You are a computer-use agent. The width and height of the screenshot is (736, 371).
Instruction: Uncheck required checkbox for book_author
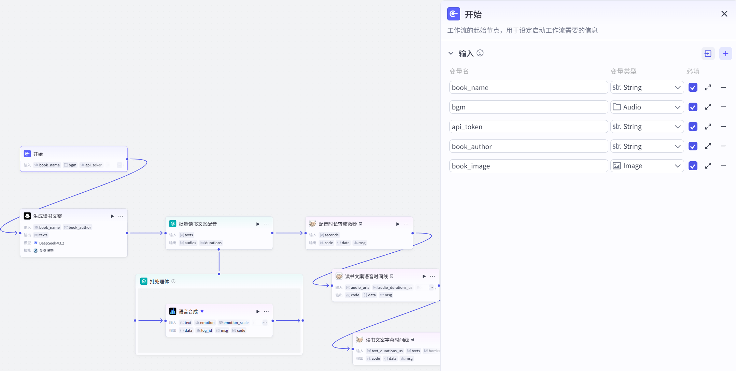coord(693,146)
